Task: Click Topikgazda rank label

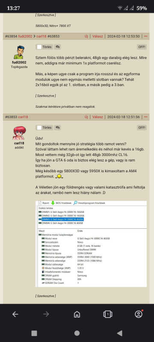Action: tap(19, 67)
